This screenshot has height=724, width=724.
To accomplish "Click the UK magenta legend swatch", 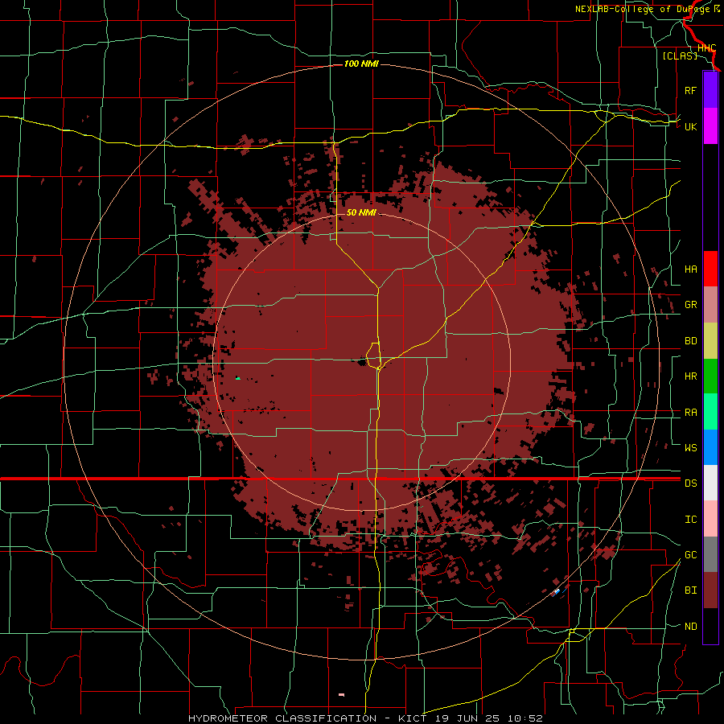I will click(x=710, y=126).
